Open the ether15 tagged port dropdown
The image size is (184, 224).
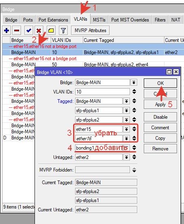point(126,129)
